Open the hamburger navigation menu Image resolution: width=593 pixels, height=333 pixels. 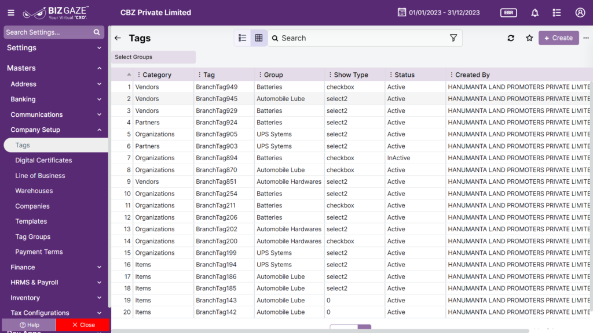point(11,13)
